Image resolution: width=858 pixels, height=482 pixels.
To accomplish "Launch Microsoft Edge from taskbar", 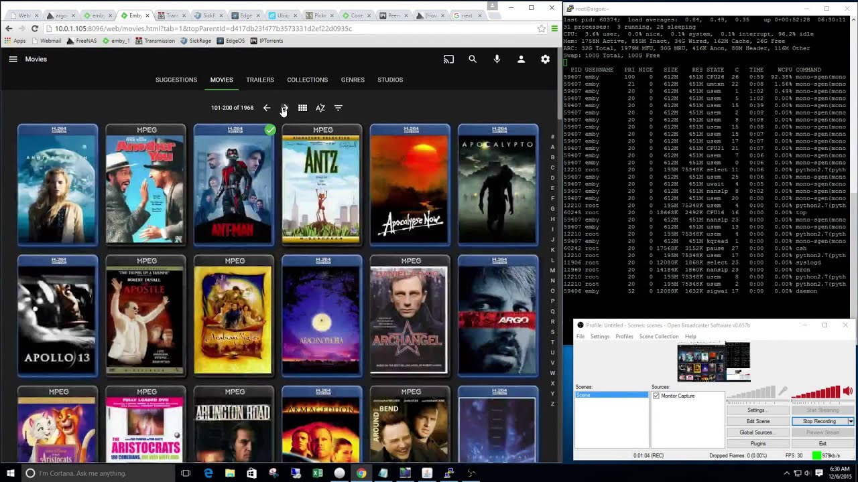I will [x=208, y=473].
